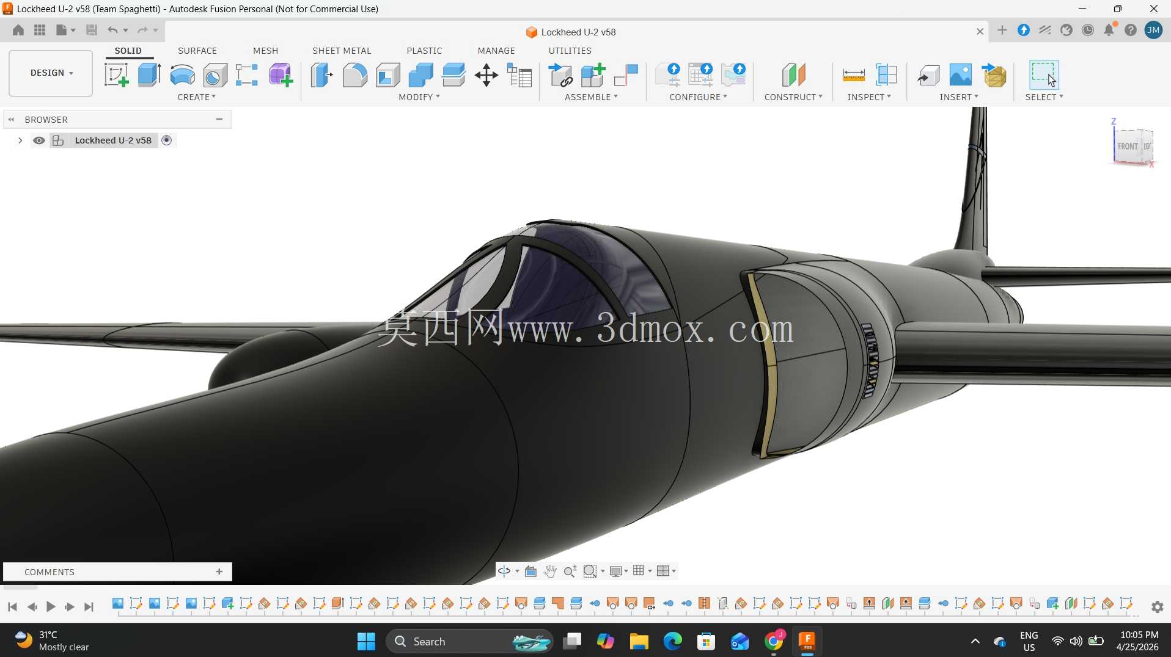Select the Offset Face tool
The image size is (1171, 657).
(453, 75)
